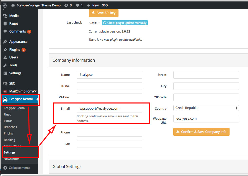Open updates circular arrows icon
The image size is (248, 176).
(x=66, y=5)
